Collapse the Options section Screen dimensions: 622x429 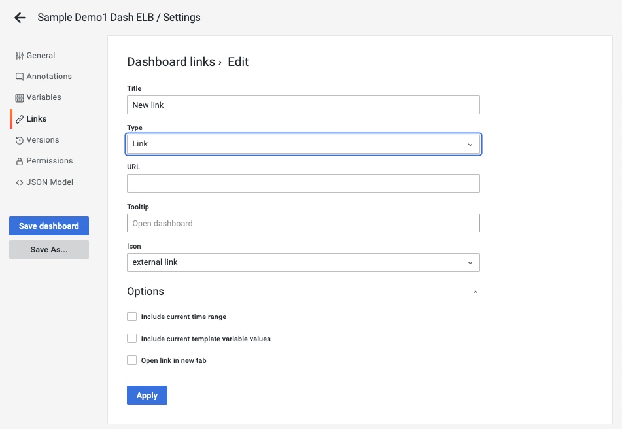point(475,293)
